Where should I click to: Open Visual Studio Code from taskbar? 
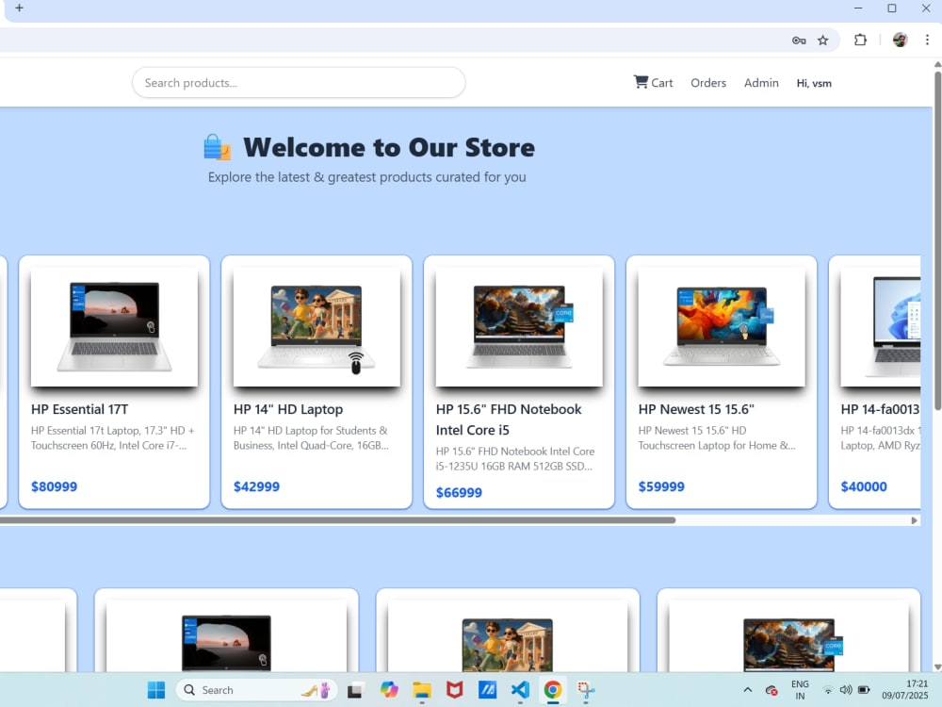point(520,690)
